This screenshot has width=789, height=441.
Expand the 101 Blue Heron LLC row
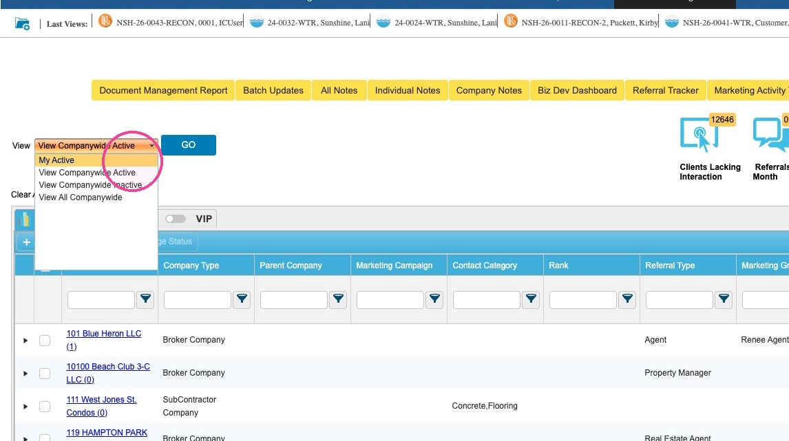(25, 341)
